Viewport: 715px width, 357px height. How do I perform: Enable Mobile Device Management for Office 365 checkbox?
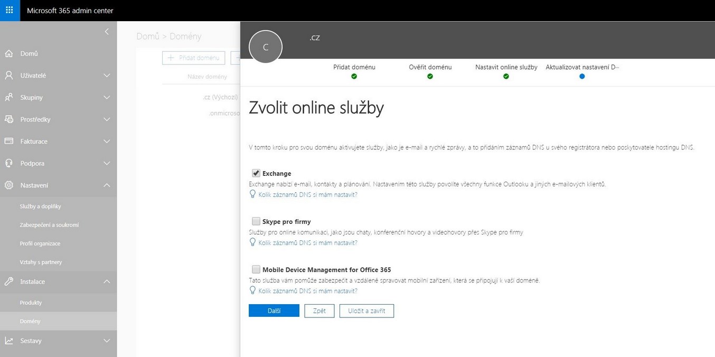click(x=256, y=269)
